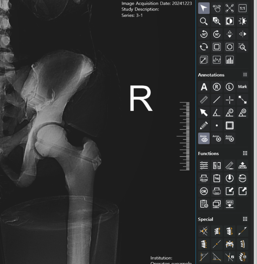This screenshot has width=257, height=264.
Task: Open the image stitching function icon
Action: click(x=217, y=165)
